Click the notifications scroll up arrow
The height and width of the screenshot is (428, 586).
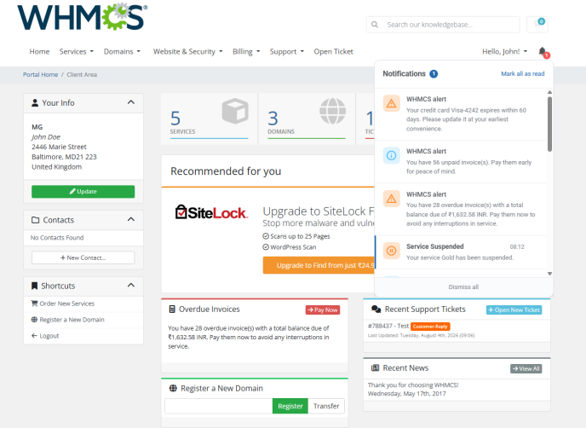(x=549, y=92)
